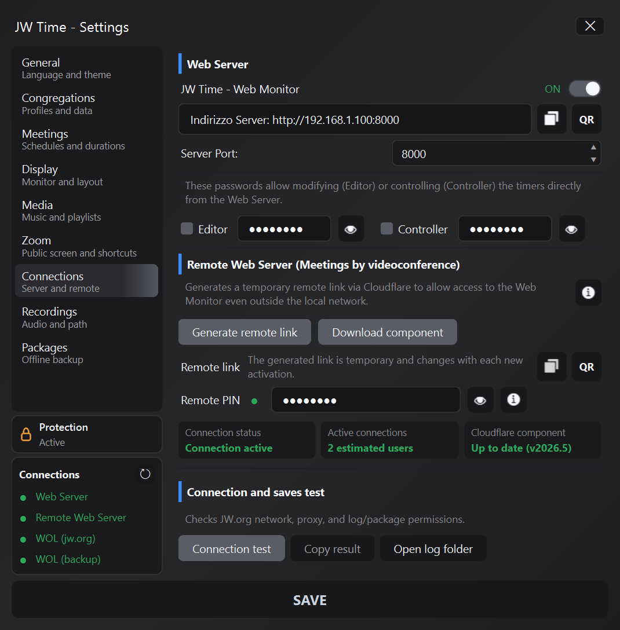Switch to Display settings section

(x=86, y=175)
